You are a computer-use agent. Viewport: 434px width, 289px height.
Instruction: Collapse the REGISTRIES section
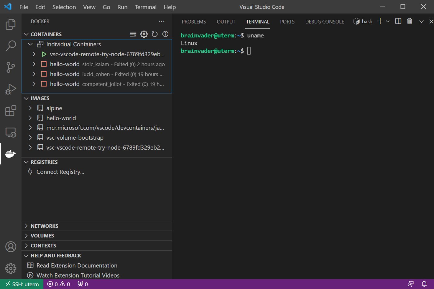click(x=26, y=162)
